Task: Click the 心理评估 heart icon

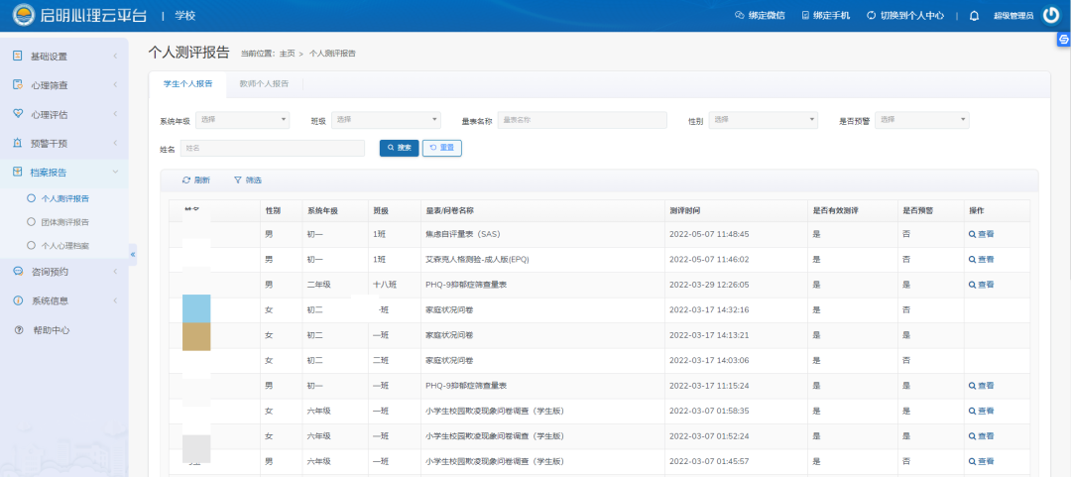Action: click(x=18, y=114)
